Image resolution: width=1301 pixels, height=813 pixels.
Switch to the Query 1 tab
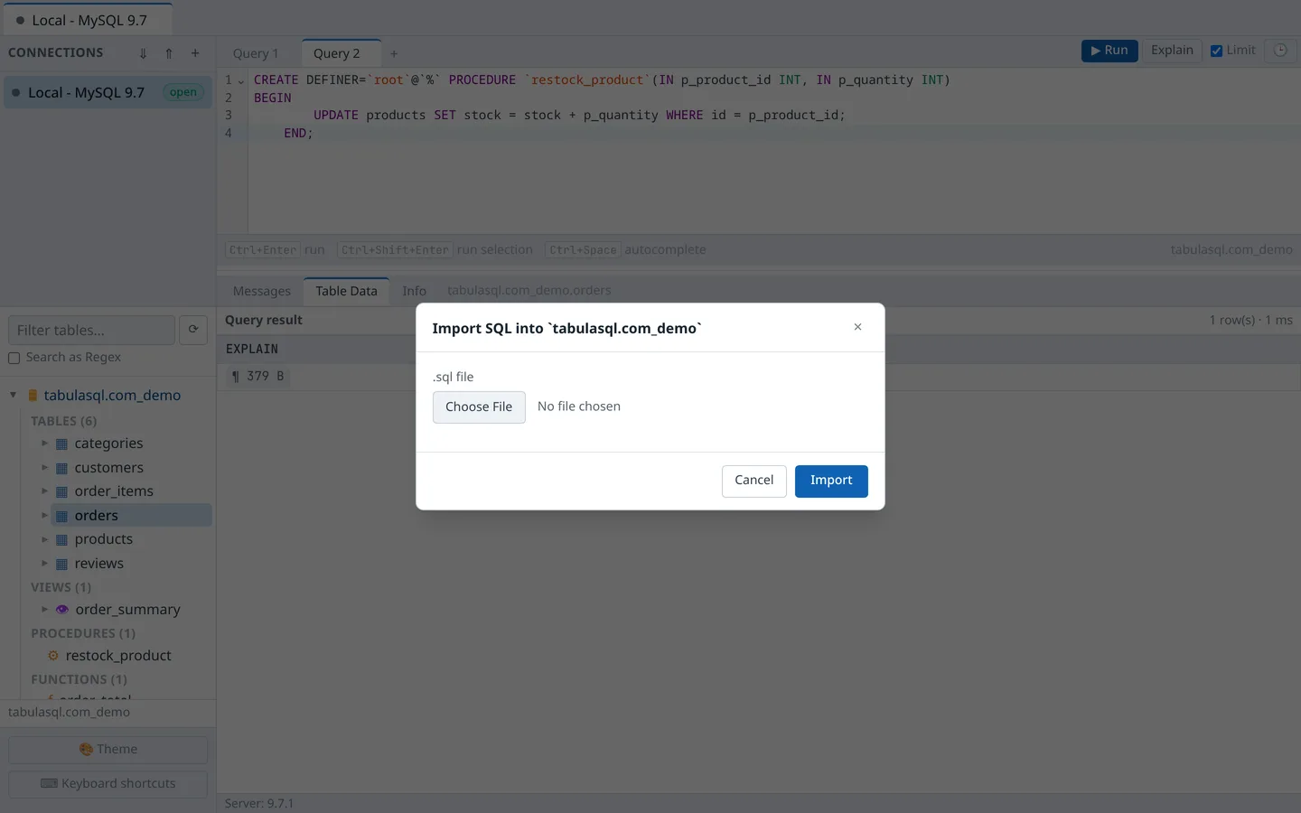pyautogui.click(x=256, y=53)
